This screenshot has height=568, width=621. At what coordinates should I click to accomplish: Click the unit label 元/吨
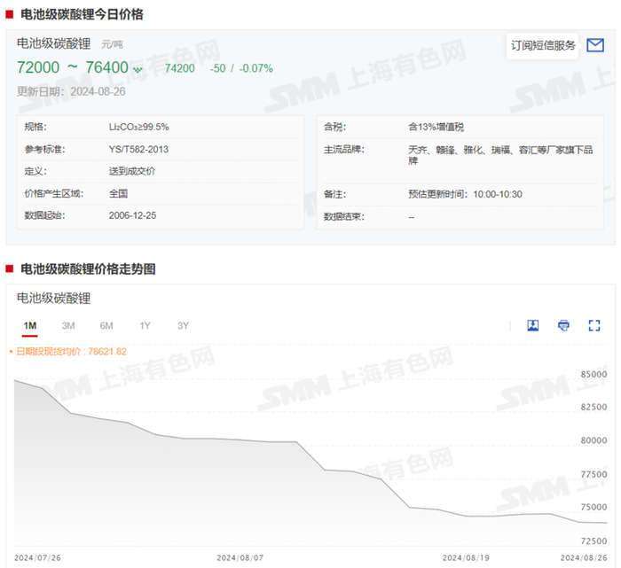pos(112,44)
